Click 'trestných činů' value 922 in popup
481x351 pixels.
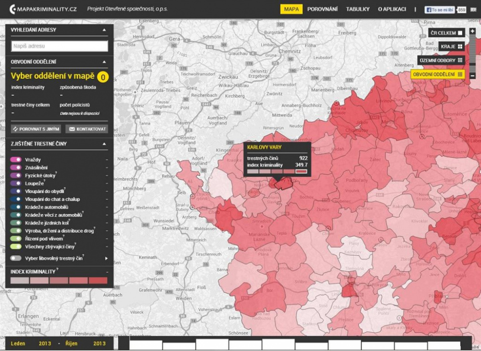point(303,158)
